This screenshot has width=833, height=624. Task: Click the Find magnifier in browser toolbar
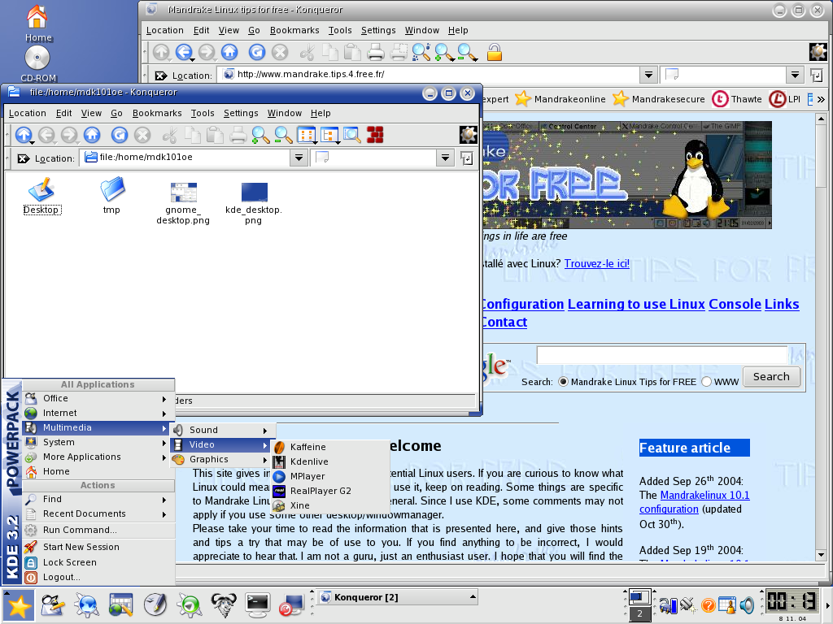click(421, 52)
